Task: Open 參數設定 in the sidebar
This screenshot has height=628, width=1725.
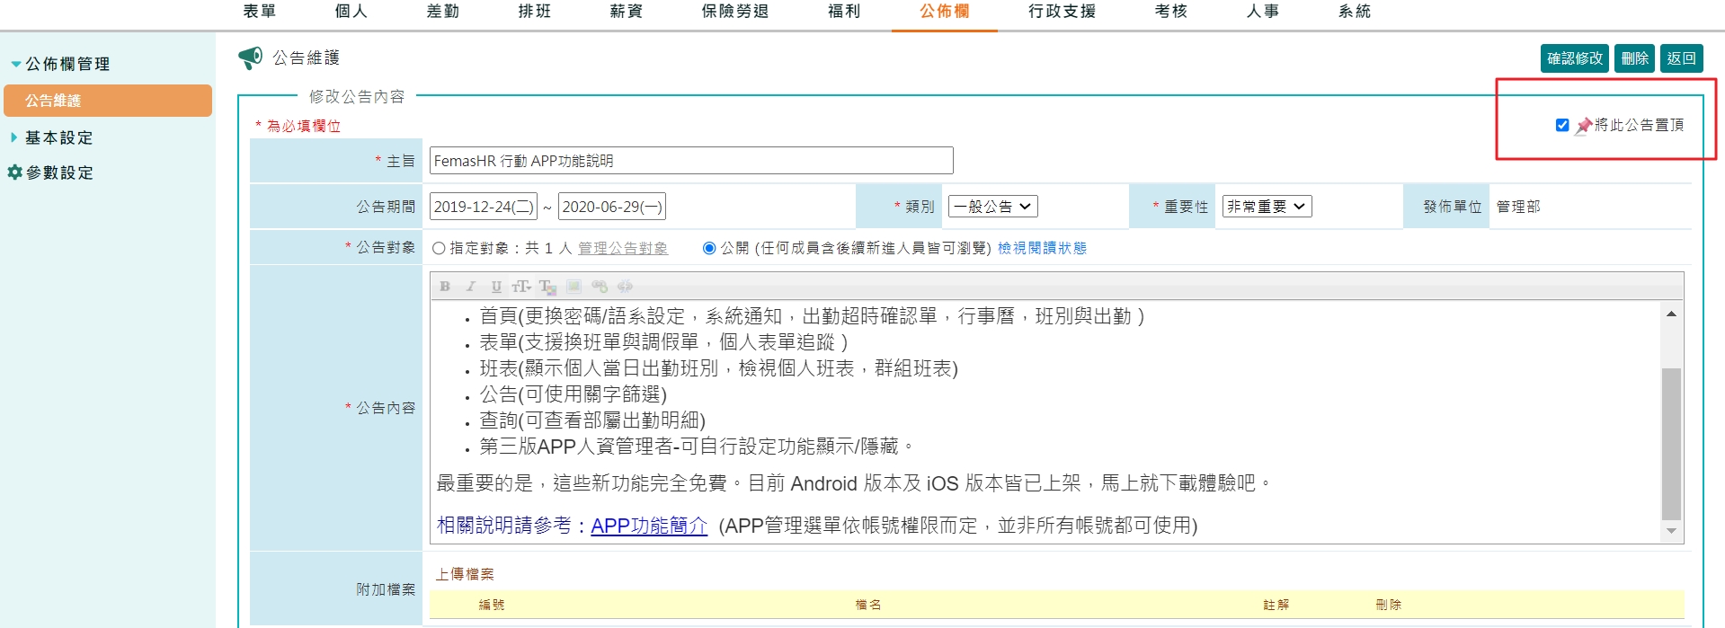Action: coord(59,172)
